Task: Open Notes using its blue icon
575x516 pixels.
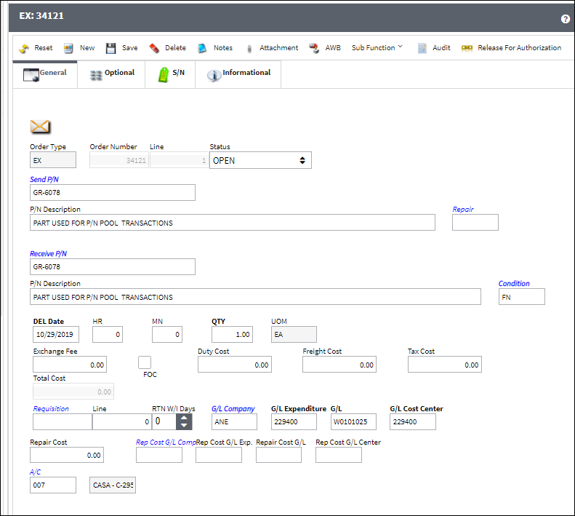Action: click(202, 48)
